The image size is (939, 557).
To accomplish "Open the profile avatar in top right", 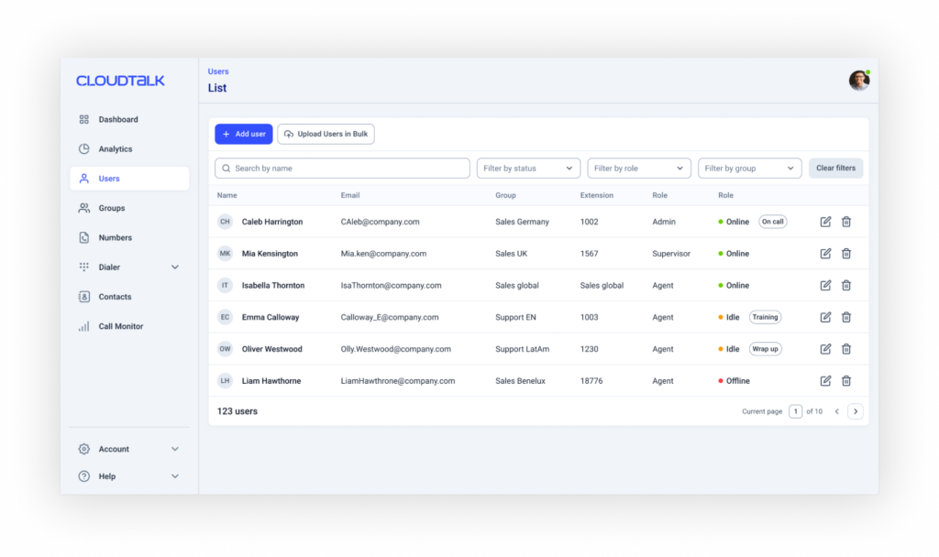I will pyautogui.click(x=858, y=81).
